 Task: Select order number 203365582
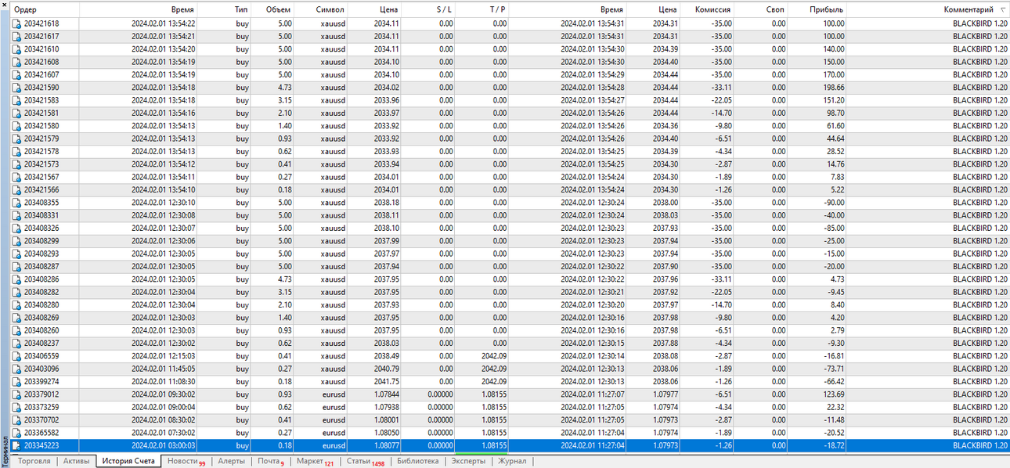[41, 432]
